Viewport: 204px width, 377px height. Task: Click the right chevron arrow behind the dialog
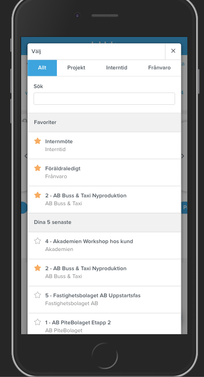click(183, 157)
